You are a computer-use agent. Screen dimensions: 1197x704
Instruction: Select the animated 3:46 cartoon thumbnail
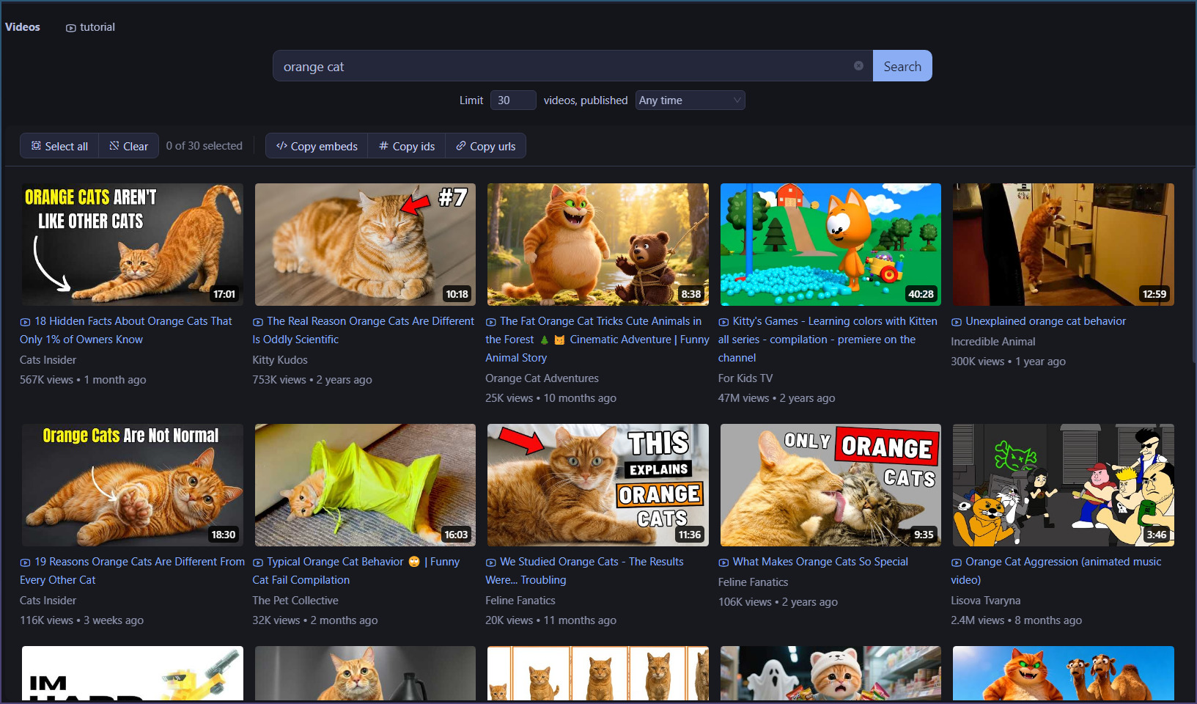click(1064, 485)
